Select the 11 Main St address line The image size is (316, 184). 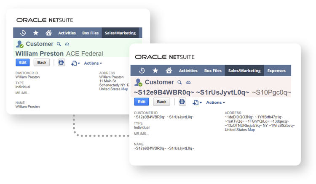coord(107,81)
